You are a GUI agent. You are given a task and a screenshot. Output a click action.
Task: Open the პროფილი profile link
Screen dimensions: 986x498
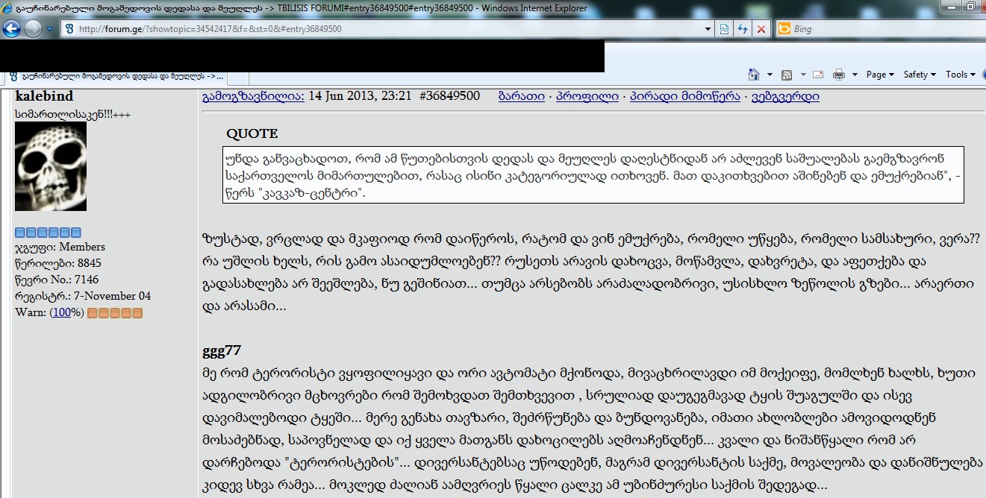coord(587,96)
